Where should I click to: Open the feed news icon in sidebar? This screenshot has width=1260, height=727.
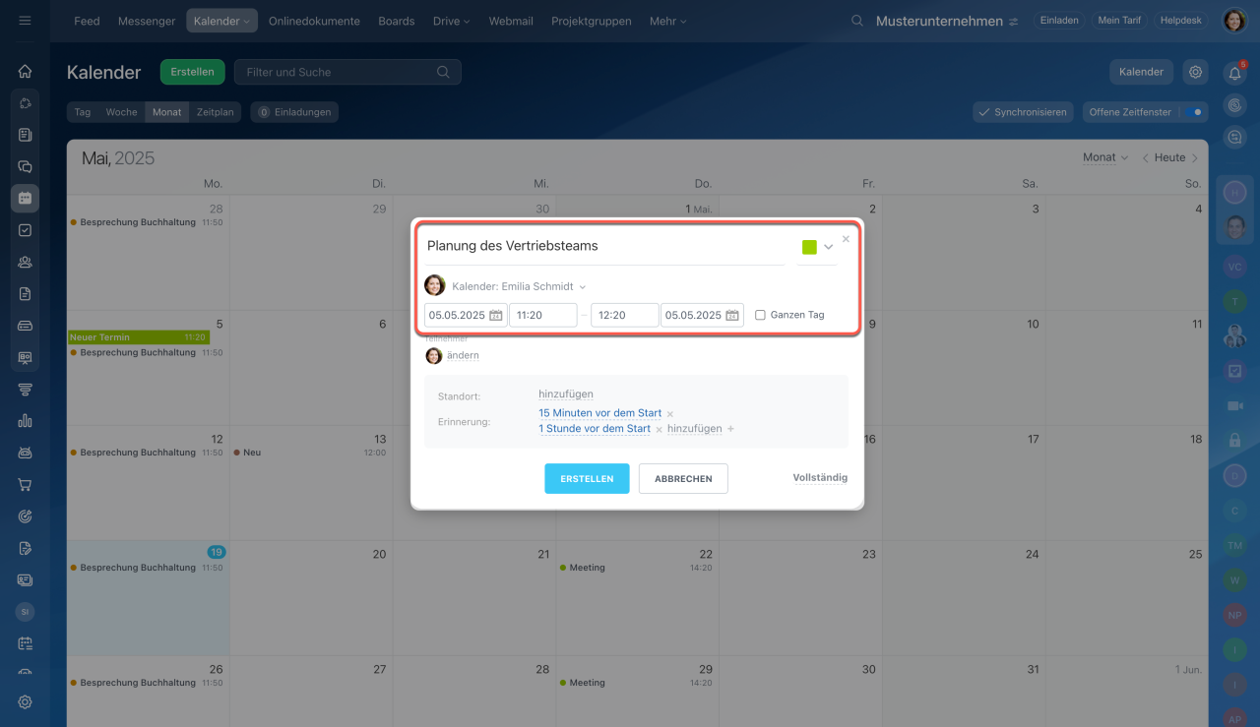pyautogui.click(x=25, y=135)
